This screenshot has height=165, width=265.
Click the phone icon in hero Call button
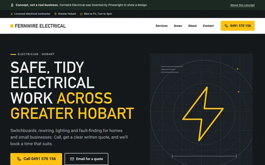click(x=19, y=159)
